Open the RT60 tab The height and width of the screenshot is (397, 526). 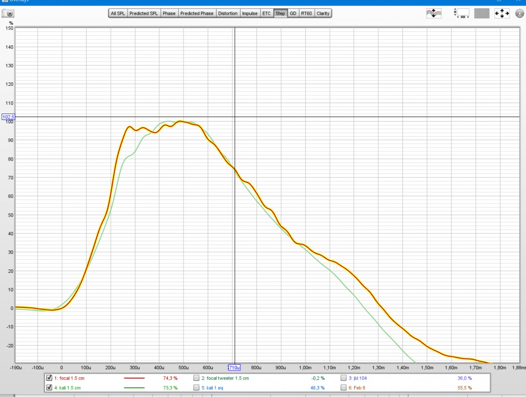pos(306,13)
